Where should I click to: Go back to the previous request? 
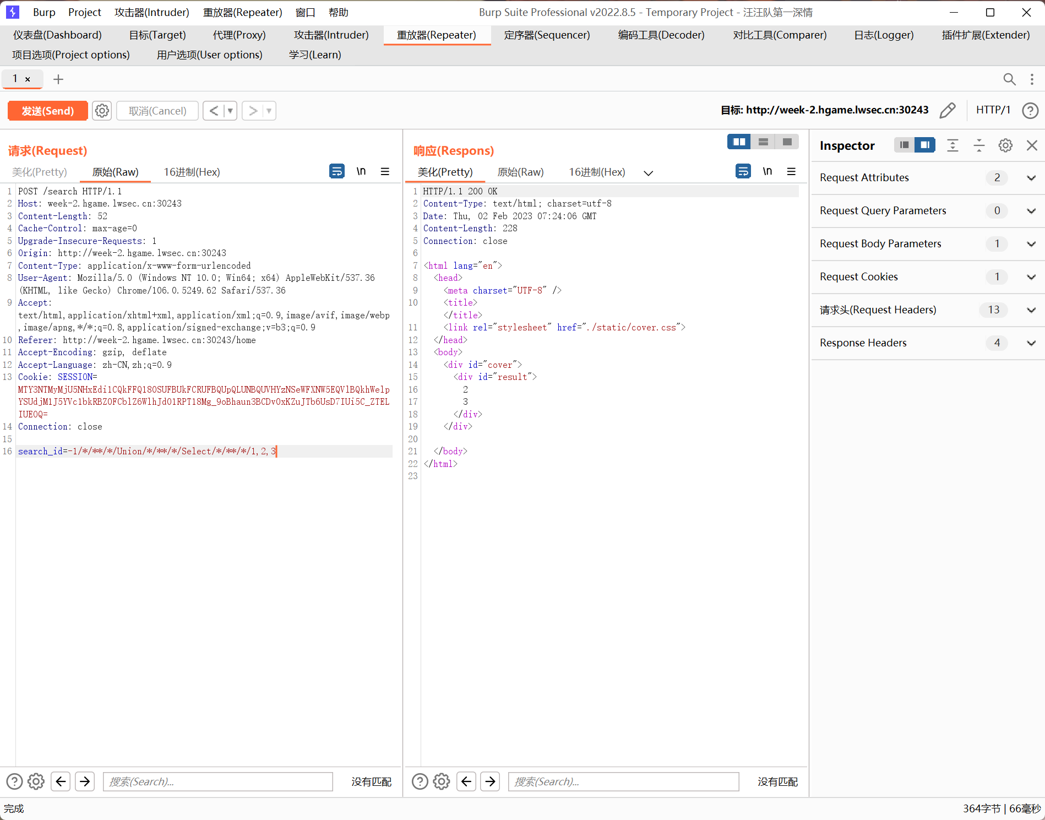coord(214,111)
